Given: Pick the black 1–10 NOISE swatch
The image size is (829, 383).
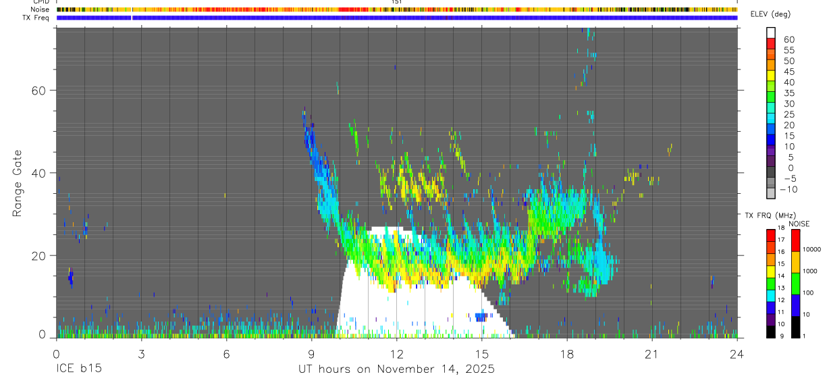Looking at the screenshot, I should click(x=796, y=326).
